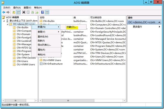
Task: Collapse the 默认命名上下文 tree node
Action: [4, 21]
